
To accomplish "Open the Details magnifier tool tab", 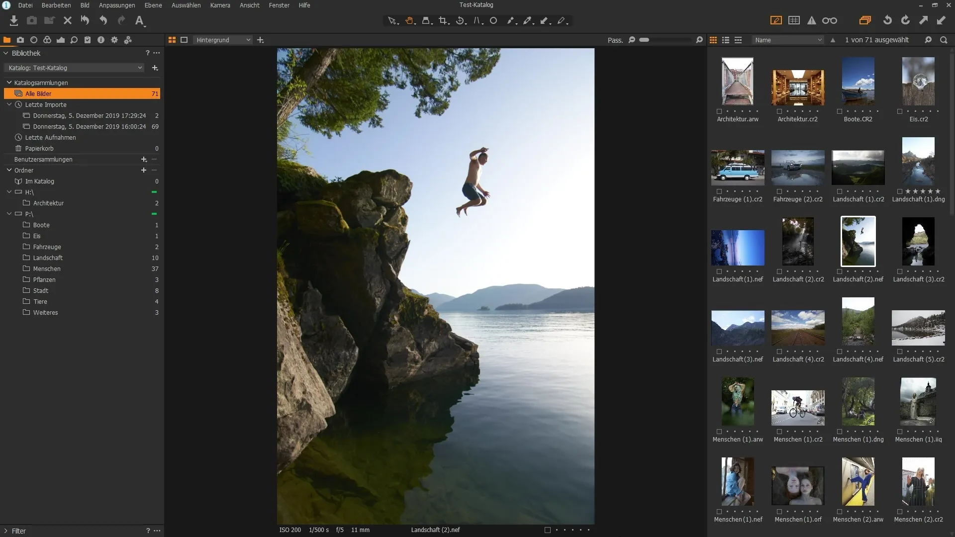I will 74,40.
